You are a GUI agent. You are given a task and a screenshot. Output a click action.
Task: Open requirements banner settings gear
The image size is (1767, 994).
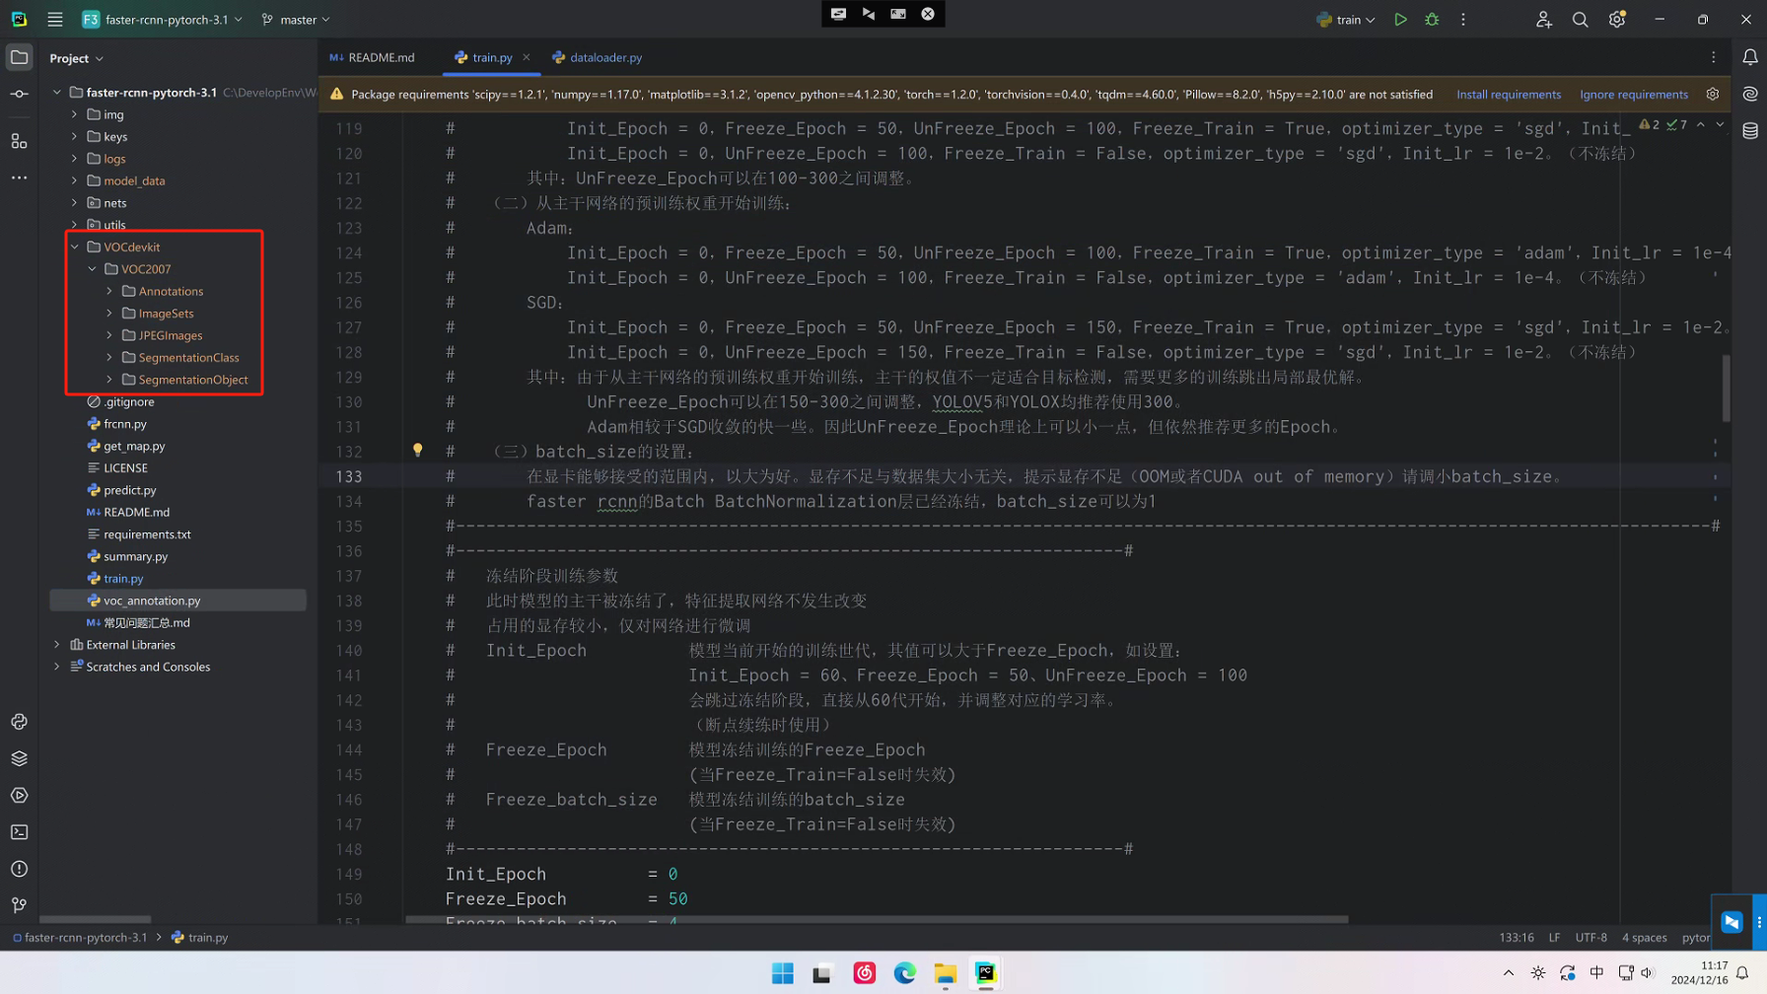[1713, 95]
